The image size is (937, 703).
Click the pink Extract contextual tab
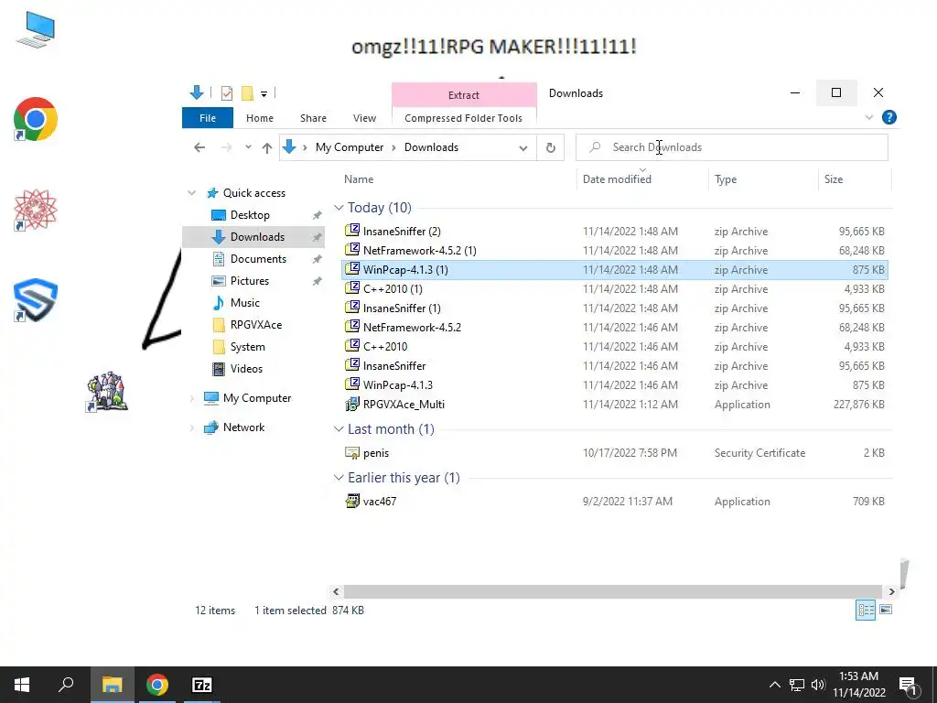464,94
